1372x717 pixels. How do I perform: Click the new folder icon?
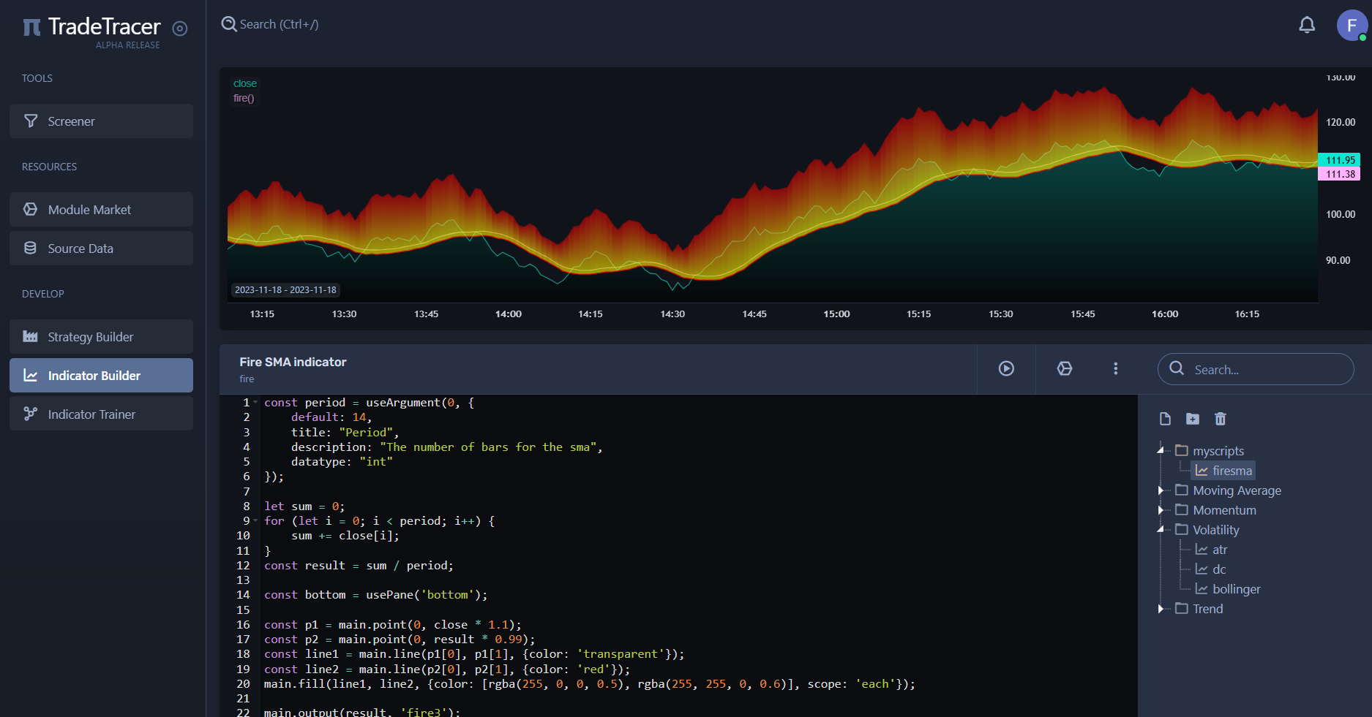coord(1193,419)
